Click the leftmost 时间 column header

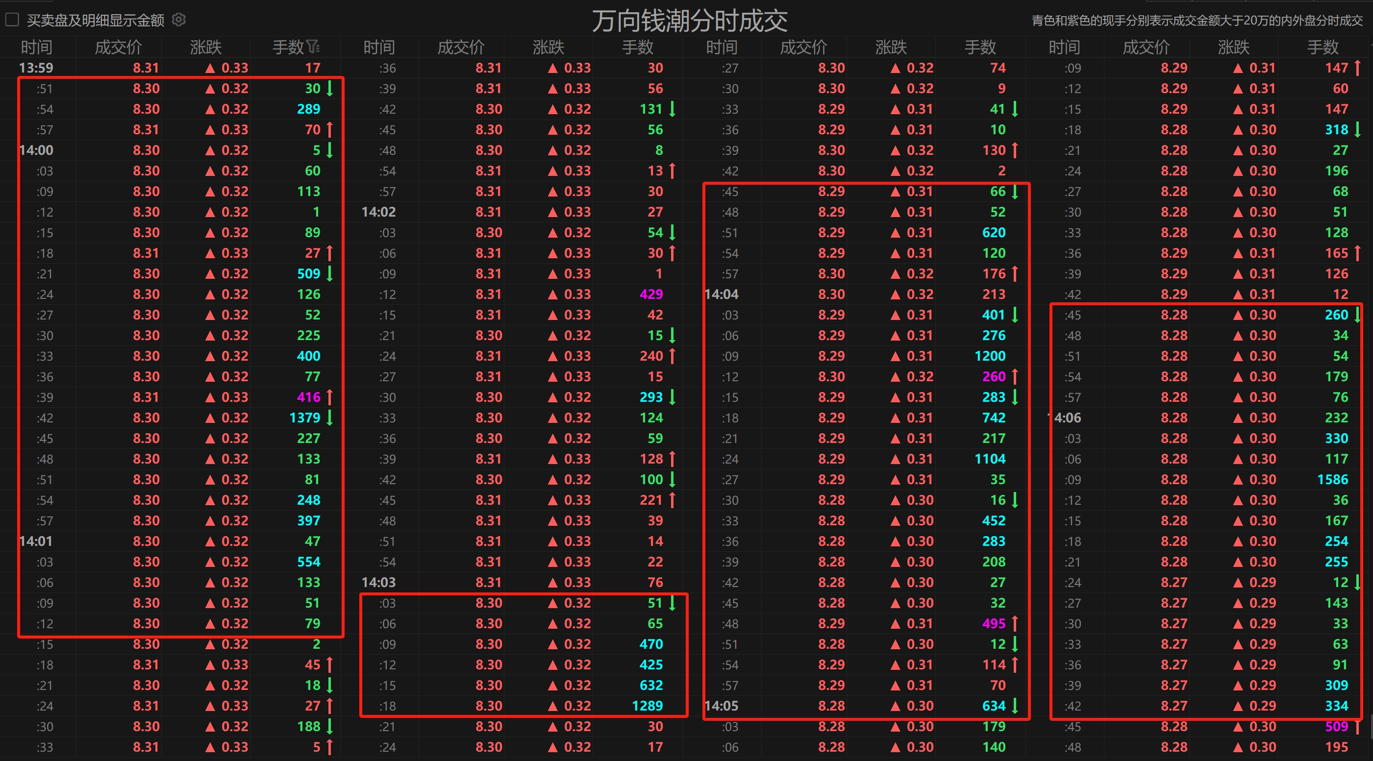pos(36,47)
